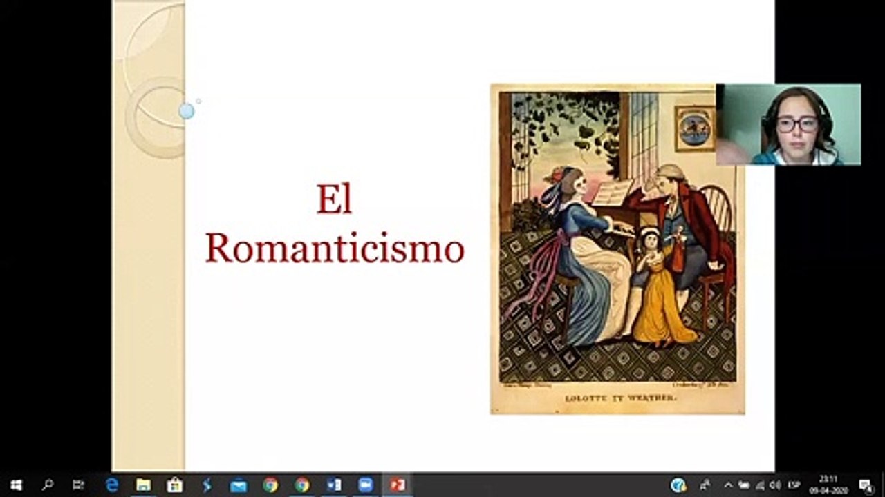Open Task View on the taskbar
Image resolution: width=885 pixels, height=497 pixels.
click(x=78, y=485)
